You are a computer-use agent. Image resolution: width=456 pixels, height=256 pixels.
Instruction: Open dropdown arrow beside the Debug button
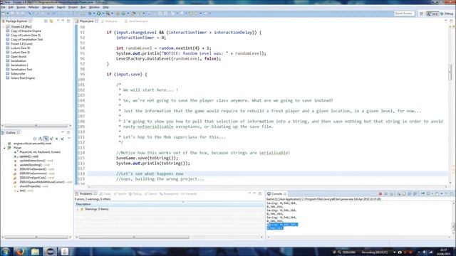(93, 14)
